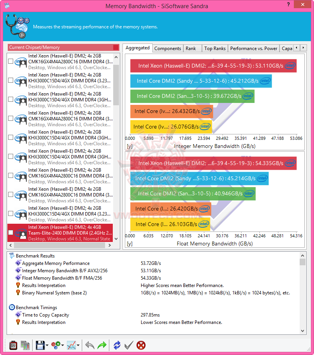This screenshot has width=314, height=355.
Task: Click tab strip scroll-right arrow
Action: [304, 48]
